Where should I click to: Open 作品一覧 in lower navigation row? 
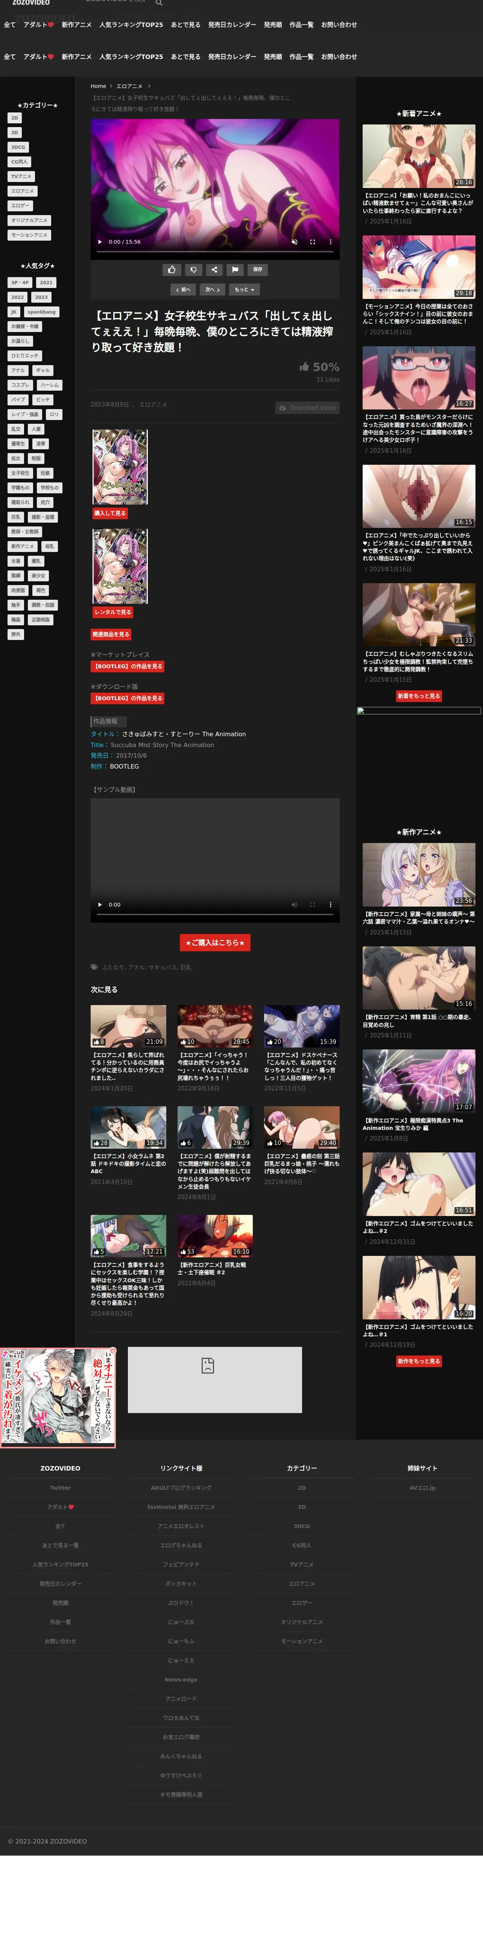pos(301,57)
